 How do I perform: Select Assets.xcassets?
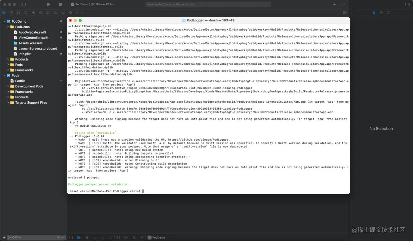coord(30,43)
